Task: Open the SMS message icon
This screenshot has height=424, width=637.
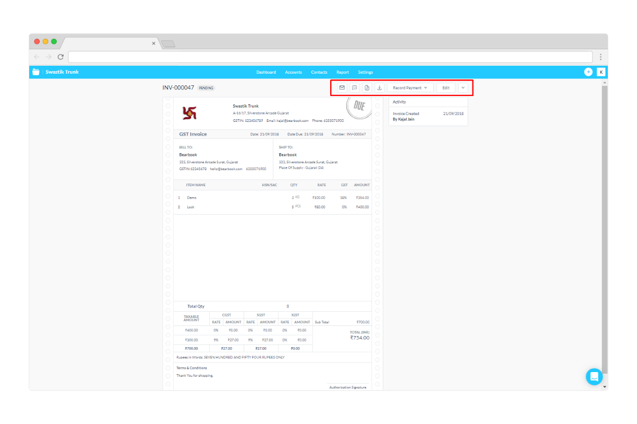Action: [x=355, y=87]
